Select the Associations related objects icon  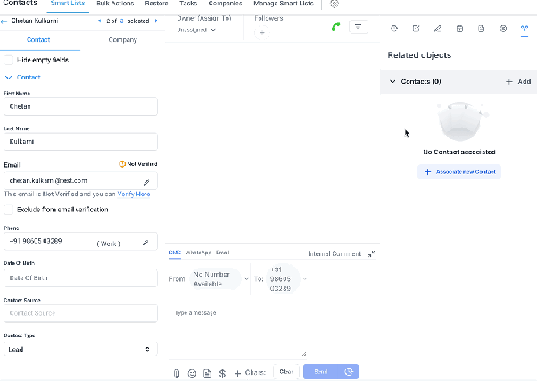pos(525,29)
